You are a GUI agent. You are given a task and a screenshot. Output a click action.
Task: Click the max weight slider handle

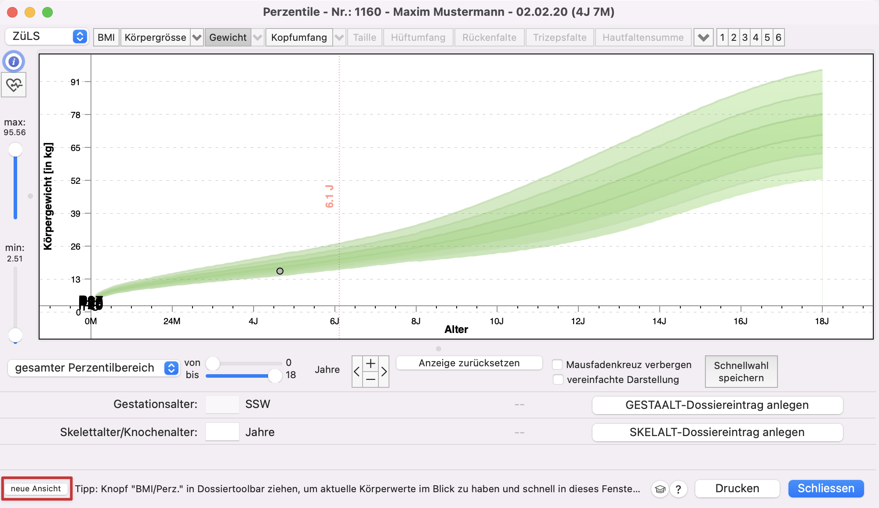(15, 150)
